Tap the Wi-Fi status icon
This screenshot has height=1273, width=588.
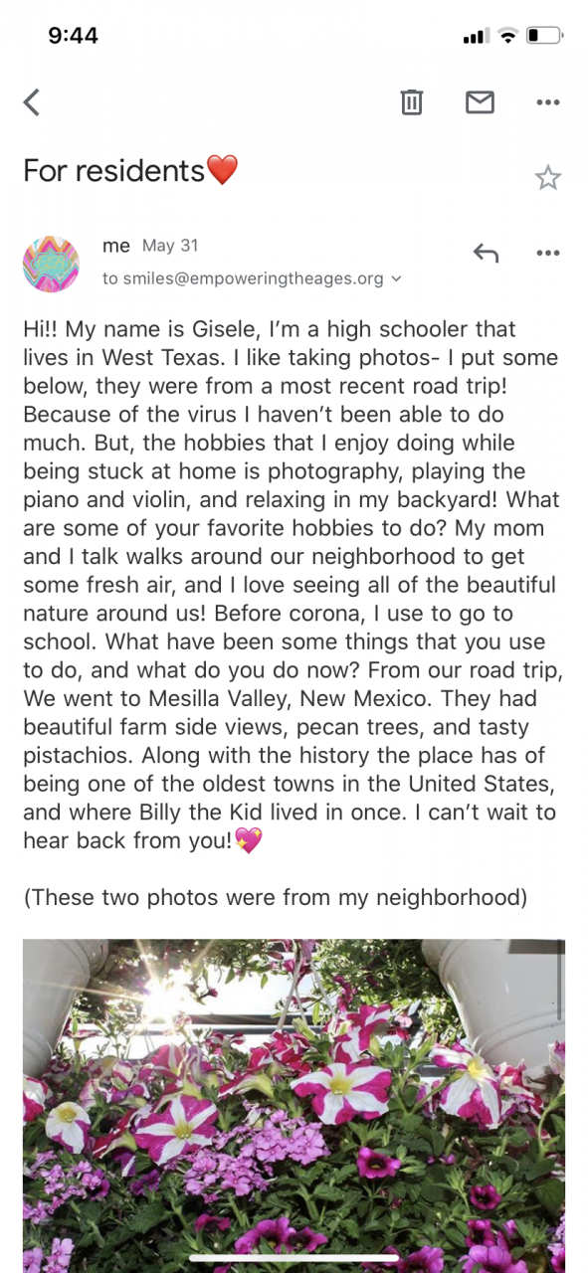point(508,36)
